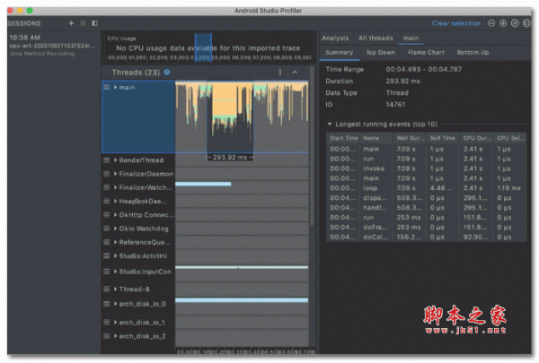Click the threads panel vertical scrollbar

pos(312,146)
